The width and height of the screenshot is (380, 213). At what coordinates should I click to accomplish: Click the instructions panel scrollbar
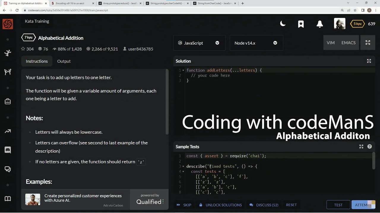(x=167, y=102)
